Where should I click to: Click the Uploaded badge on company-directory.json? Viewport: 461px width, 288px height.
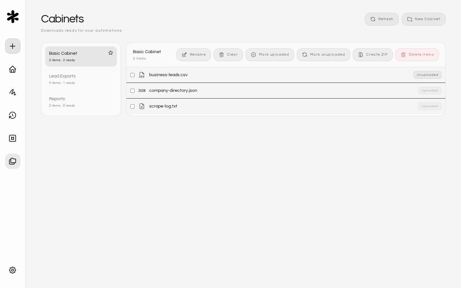(x=430, y=91)
